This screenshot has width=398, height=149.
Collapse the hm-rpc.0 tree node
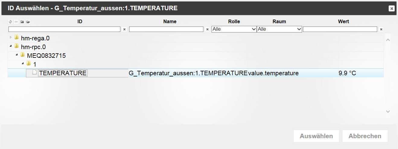pos(11,46)
